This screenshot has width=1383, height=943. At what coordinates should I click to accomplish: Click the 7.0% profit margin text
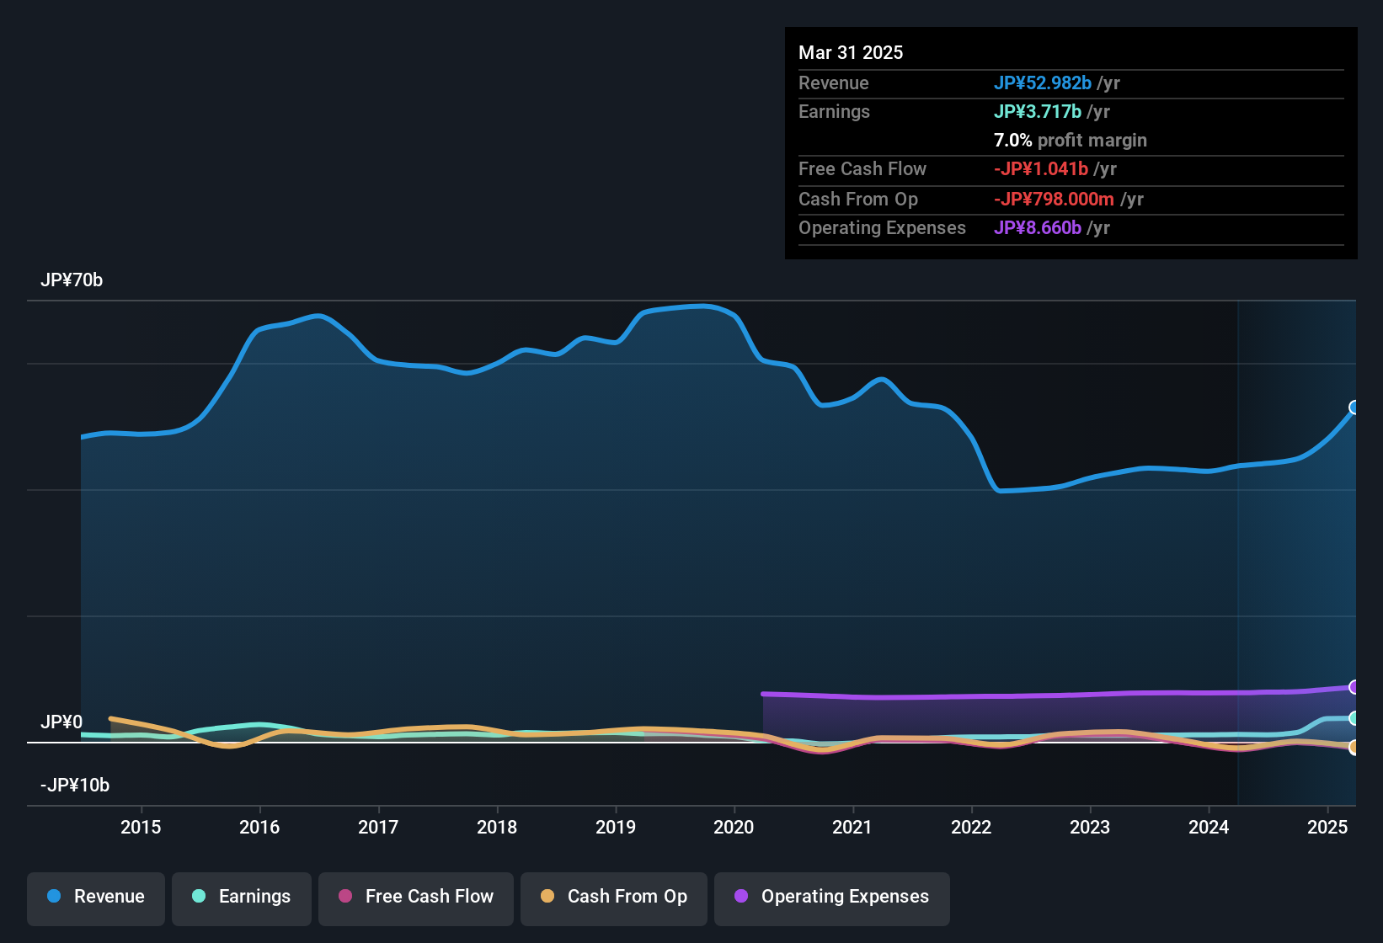1071,140
